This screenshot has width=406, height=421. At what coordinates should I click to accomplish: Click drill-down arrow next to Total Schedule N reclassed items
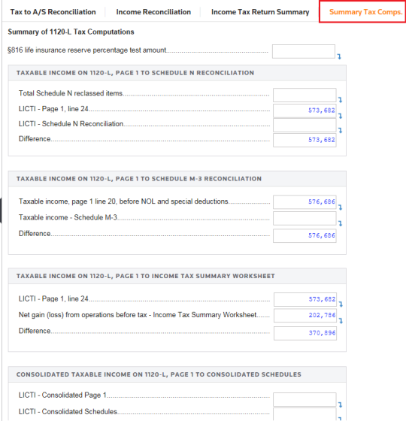point(340,100)
